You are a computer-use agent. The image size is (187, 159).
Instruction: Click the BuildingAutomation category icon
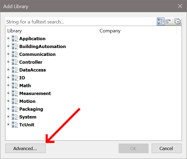[x=15, y=46]
